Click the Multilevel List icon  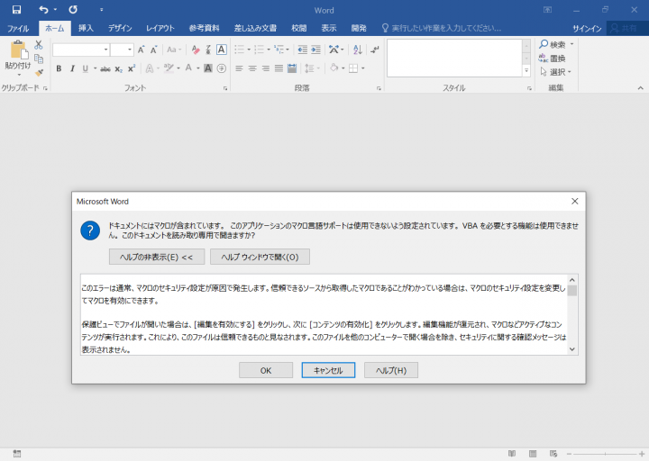279,50
